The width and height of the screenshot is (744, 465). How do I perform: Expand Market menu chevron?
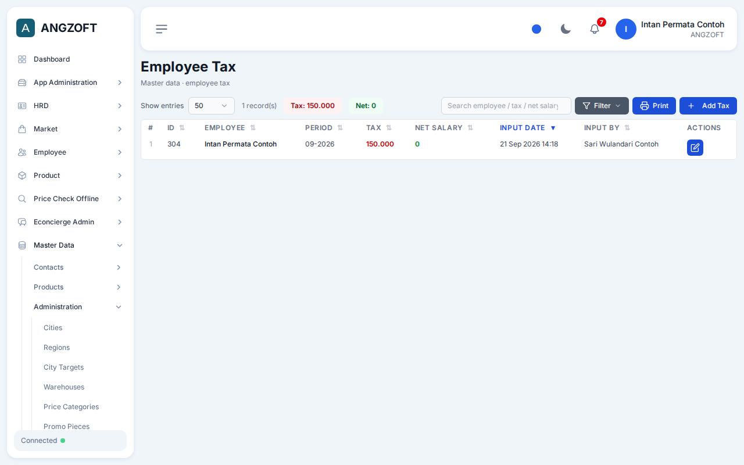click(120, 129)
